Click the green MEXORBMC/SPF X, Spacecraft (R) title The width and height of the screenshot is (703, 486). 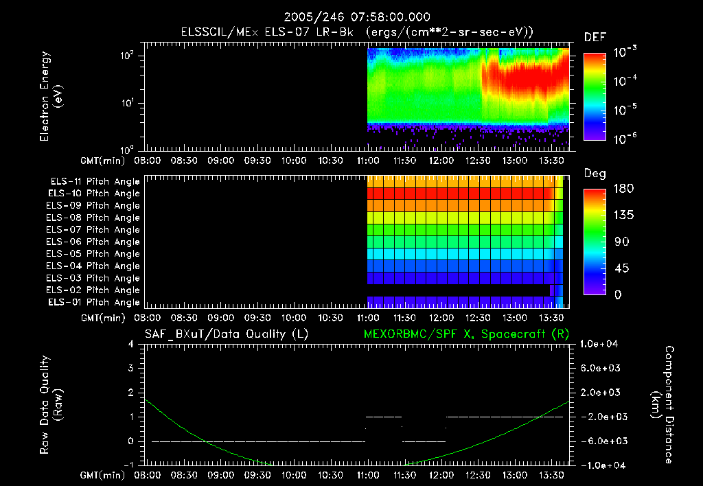pos(466,334)
